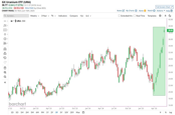Image resolution: width=175 pixels, height=115 pixels.
Task: Zoom out of the chart
Action: [5, 77]
